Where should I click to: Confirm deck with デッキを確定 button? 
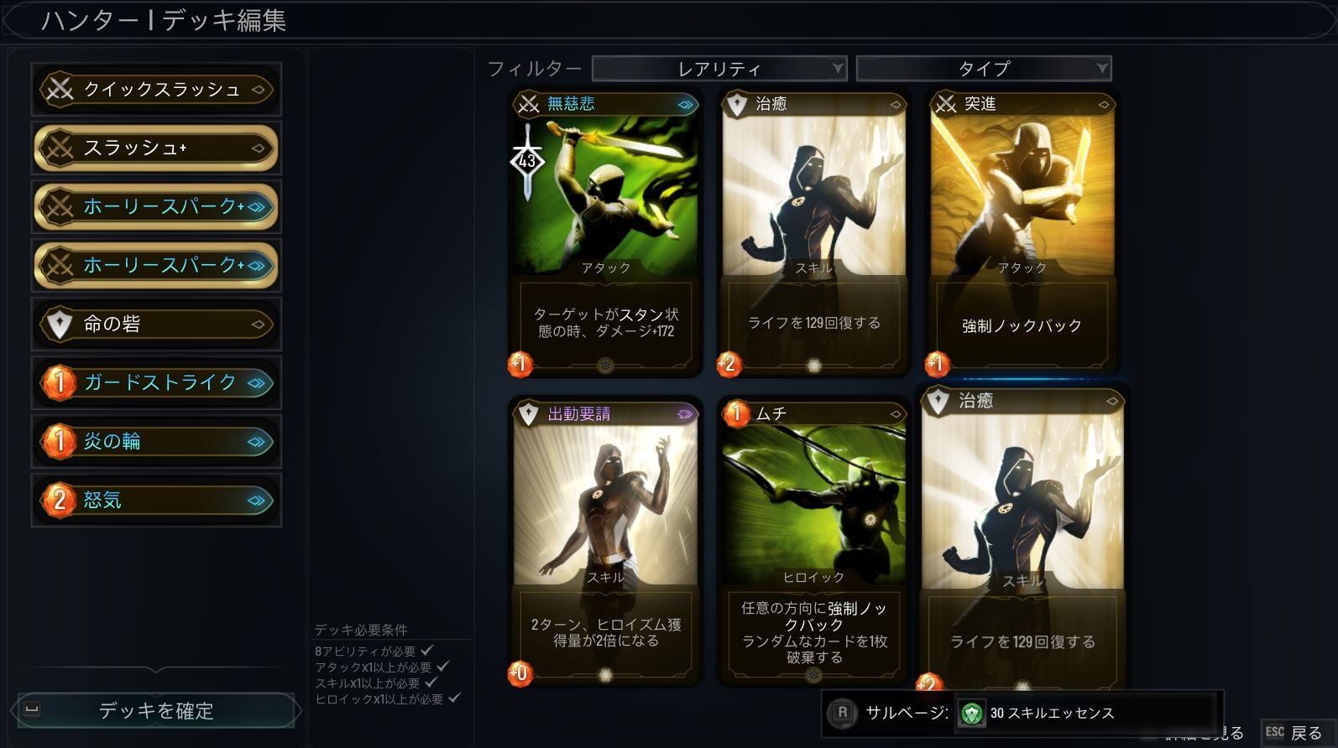click(x=156, y=711)
